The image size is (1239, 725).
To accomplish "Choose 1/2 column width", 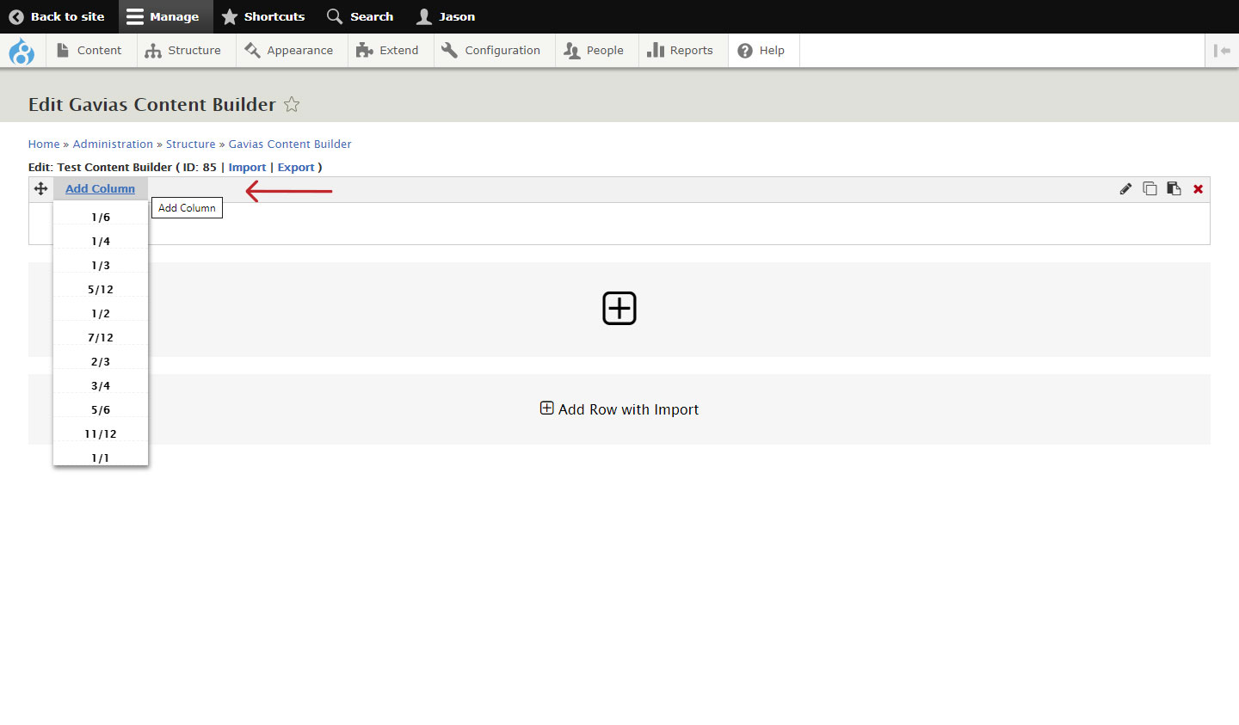I will 101,314.
